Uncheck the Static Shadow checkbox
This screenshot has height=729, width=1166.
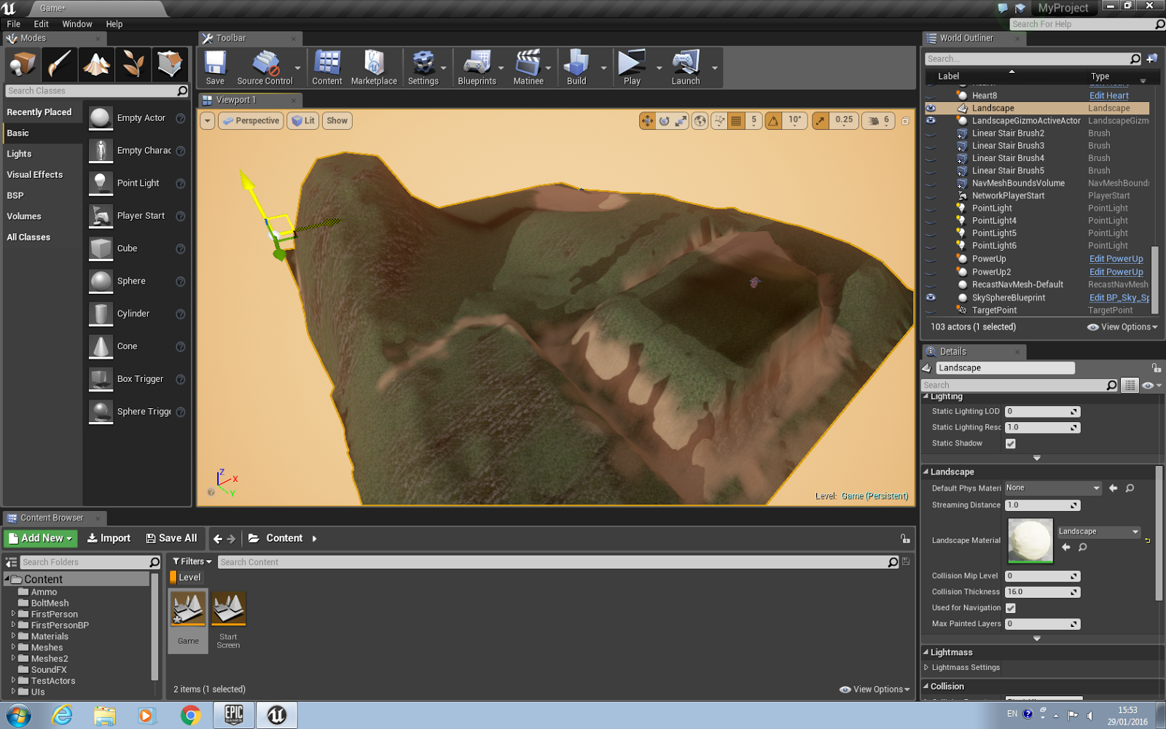click(x=1011, y=443)
